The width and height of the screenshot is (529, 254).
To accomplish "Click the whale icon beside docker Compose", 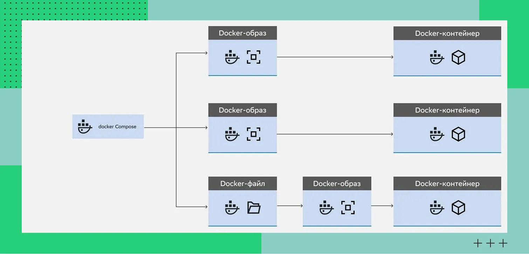I will [x=85, y=126].
